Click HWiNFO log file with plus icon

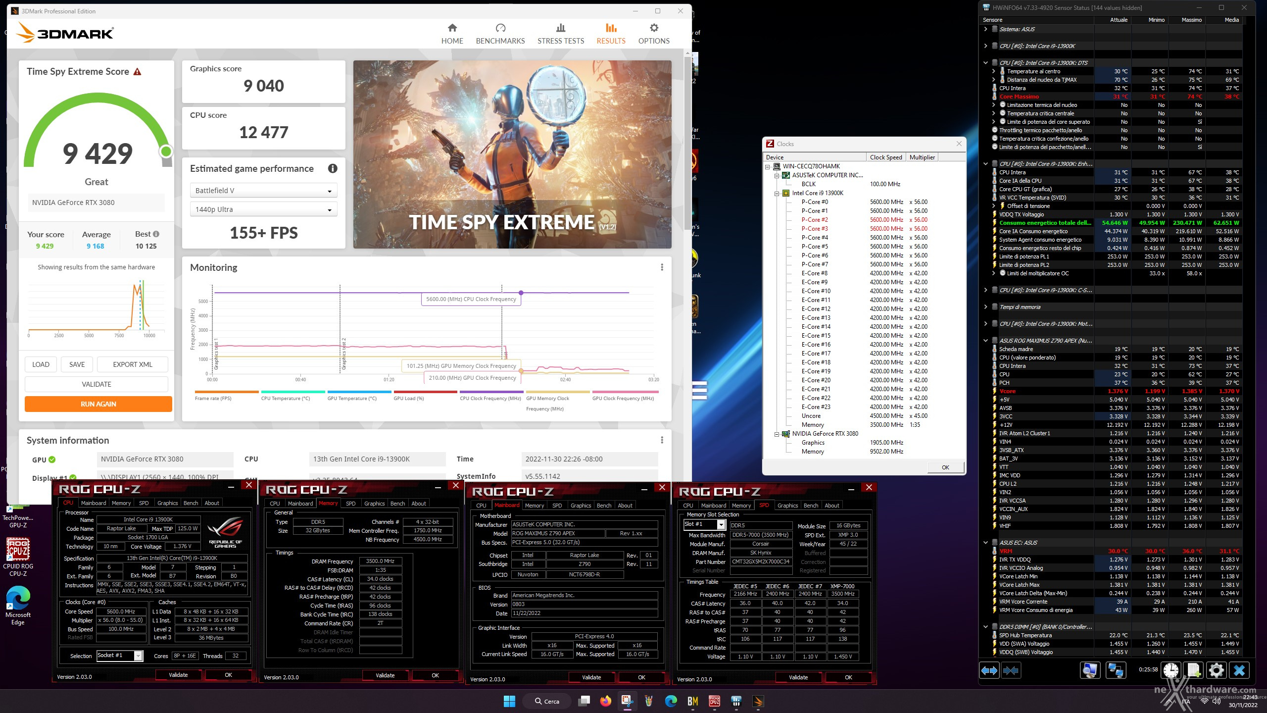tap(1193, 670)
